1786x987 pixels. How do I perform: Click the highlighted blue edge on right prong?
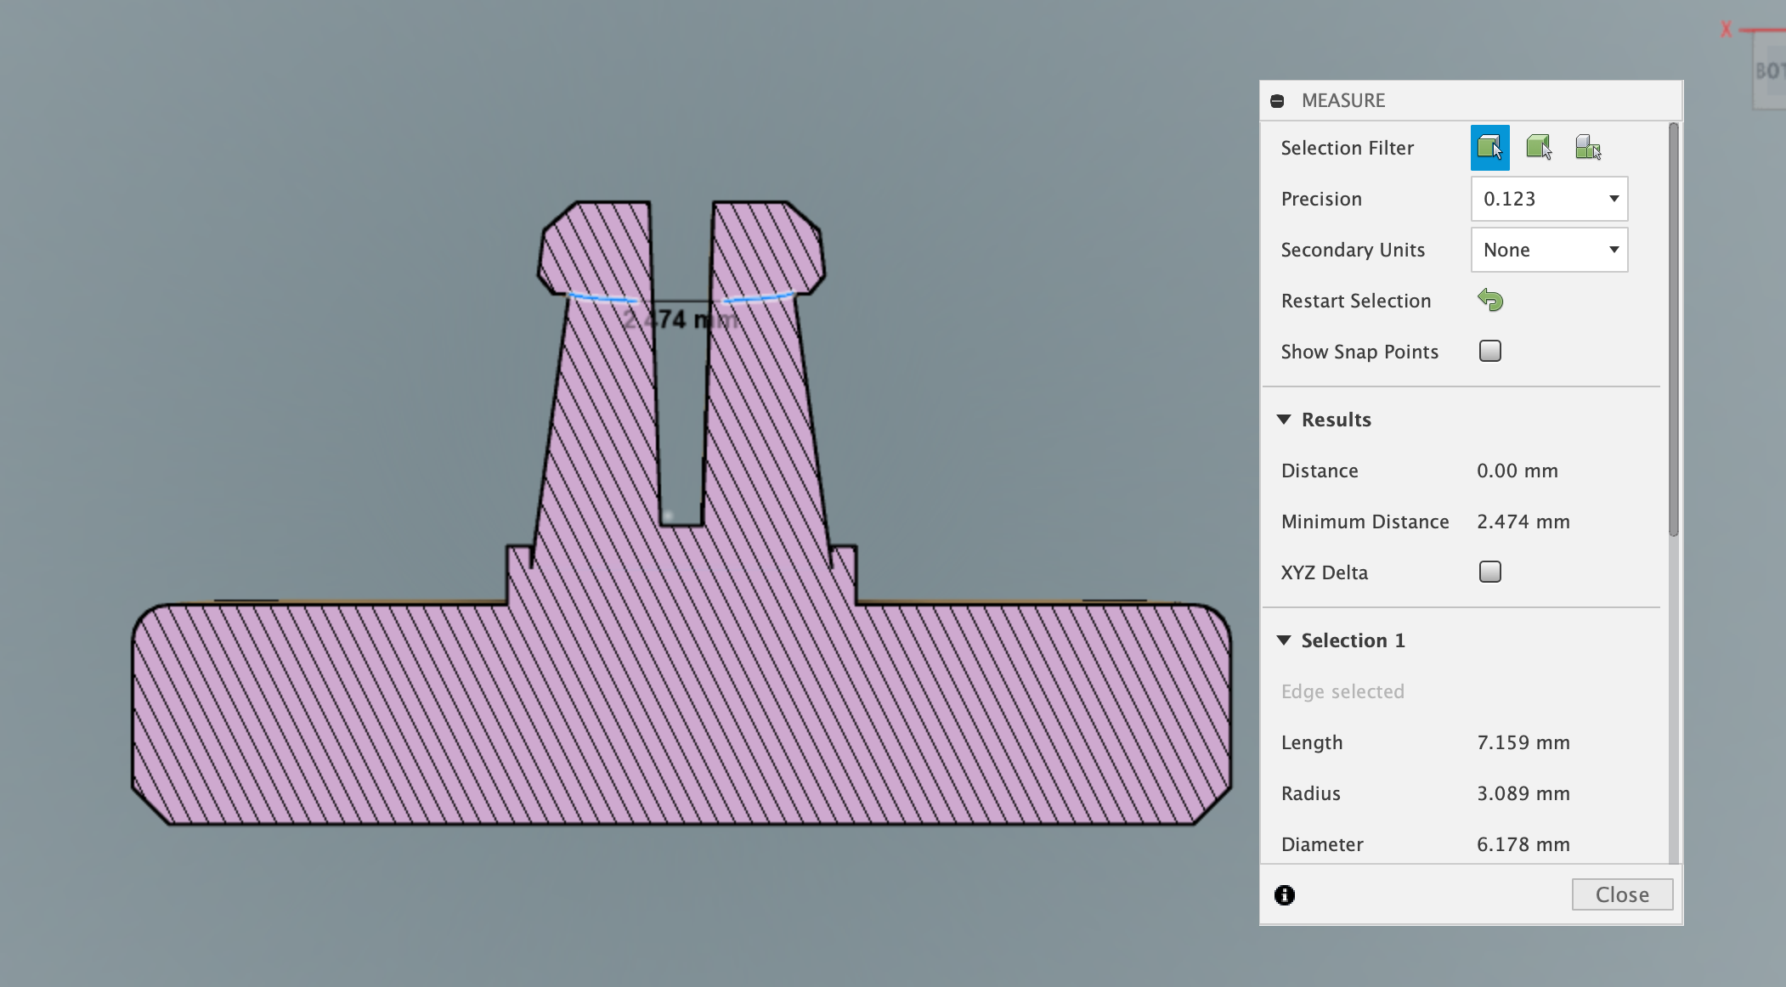[x=758, y=298]
